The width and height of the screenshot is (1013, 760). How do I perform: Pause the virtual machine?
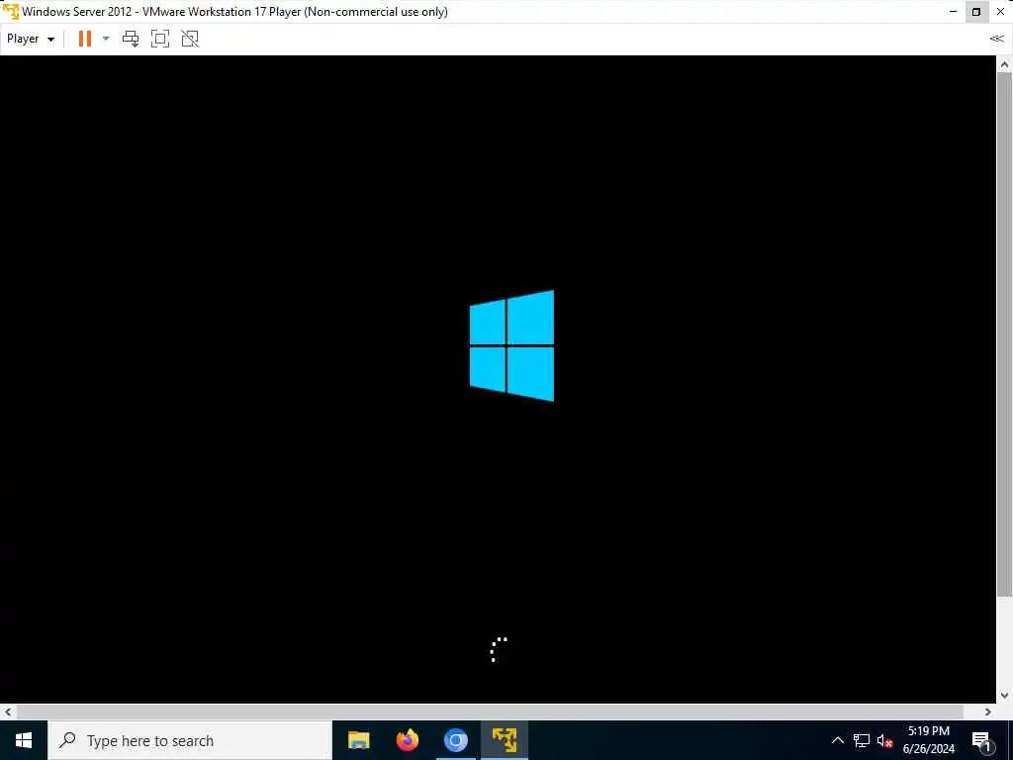[85, 39]
